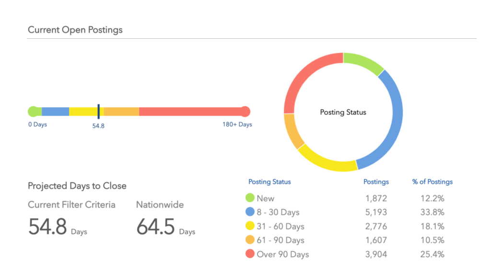Click the orange section of the days bar
The height and width of the screenshot is (276, 491).
pyautogui.click(x=121, y=112)
